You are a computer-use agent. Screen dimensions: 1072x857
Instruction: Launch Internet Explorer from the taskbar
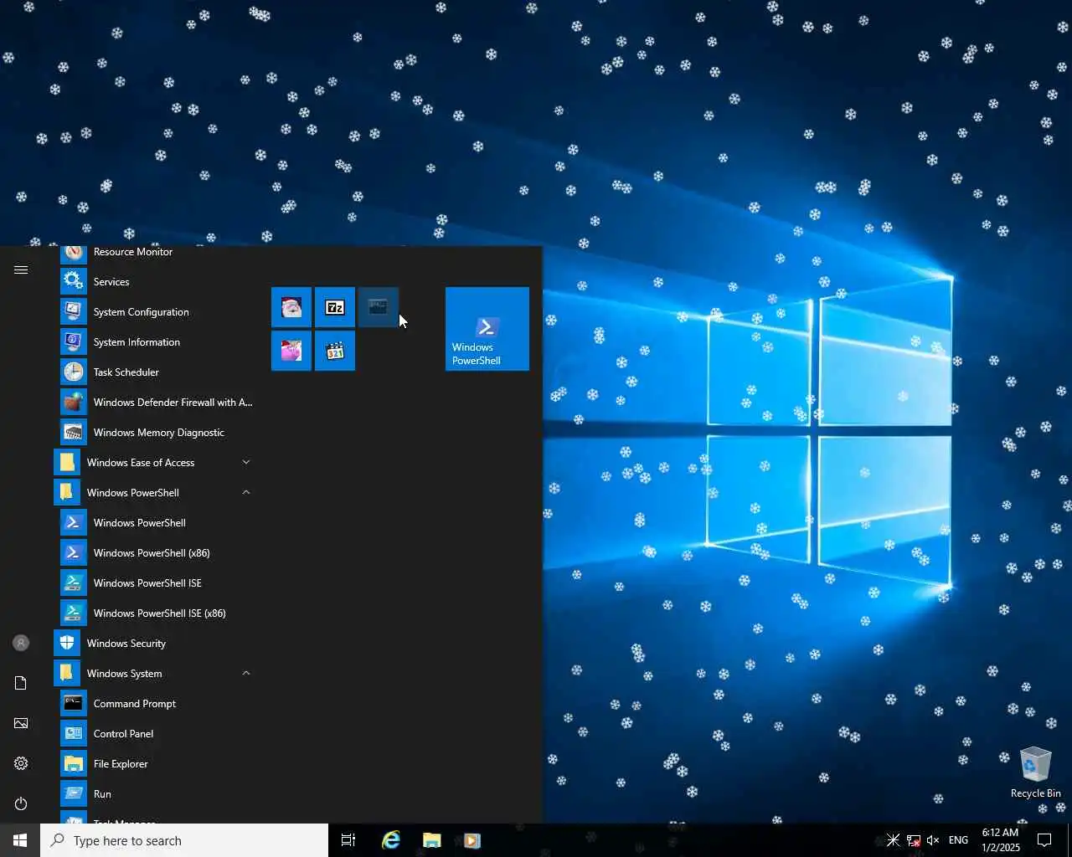click(391, 840)
